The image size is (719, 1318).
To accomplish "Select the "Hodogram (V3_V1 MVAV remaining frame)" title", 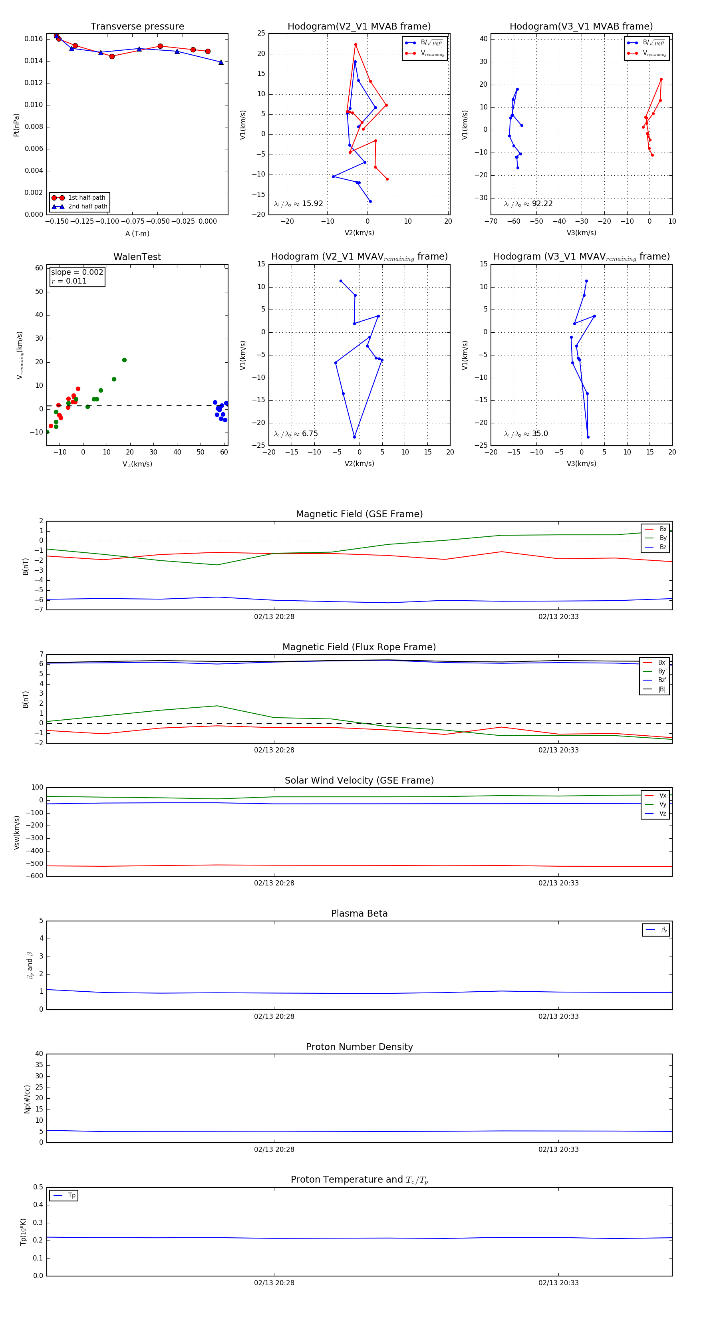I will [581, 257].
